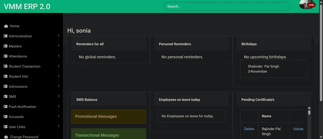Click the No Employees on leave message
Image resolution: width=323 pixels, height=139 pixels.
click(x=188, y=116)
